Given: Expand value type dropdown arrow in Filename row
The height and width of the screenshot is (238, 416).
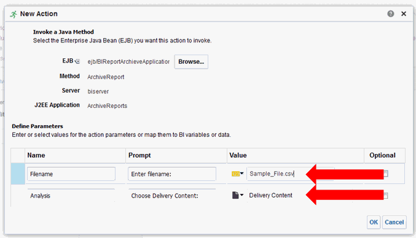Looking at the screenshot, I should (x=241, y=174).
